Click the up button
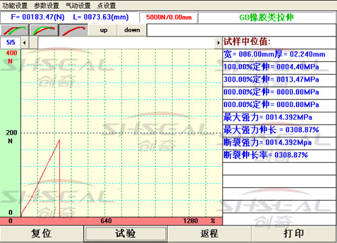The height and width of the screenshot is (243, 337). pyautogui.click(x=103, y=30)
